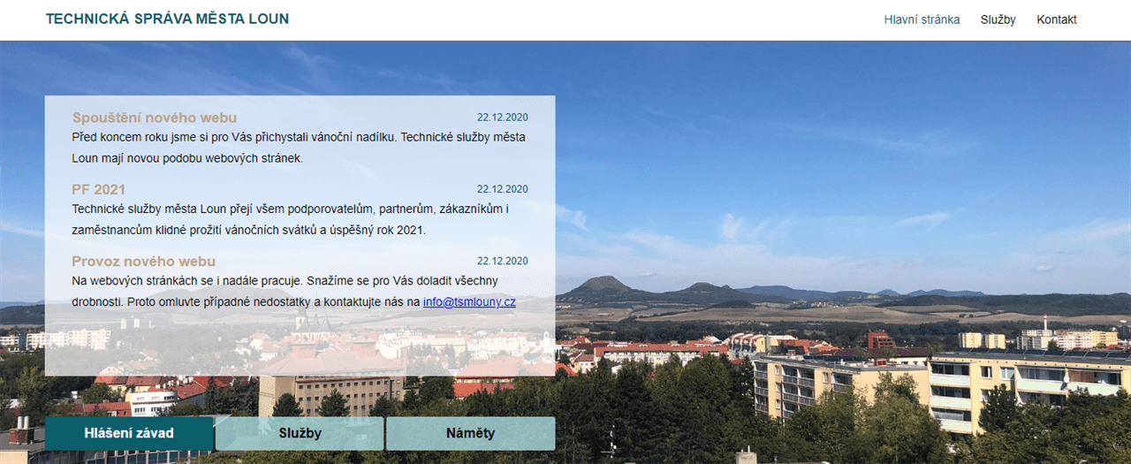Click the date next to PF 2021

point(503,189)
